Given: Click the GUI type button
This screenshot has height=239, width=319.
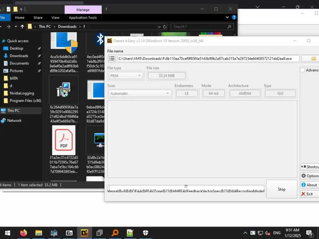Looking at the screenshot, I should tap(280, 93).
